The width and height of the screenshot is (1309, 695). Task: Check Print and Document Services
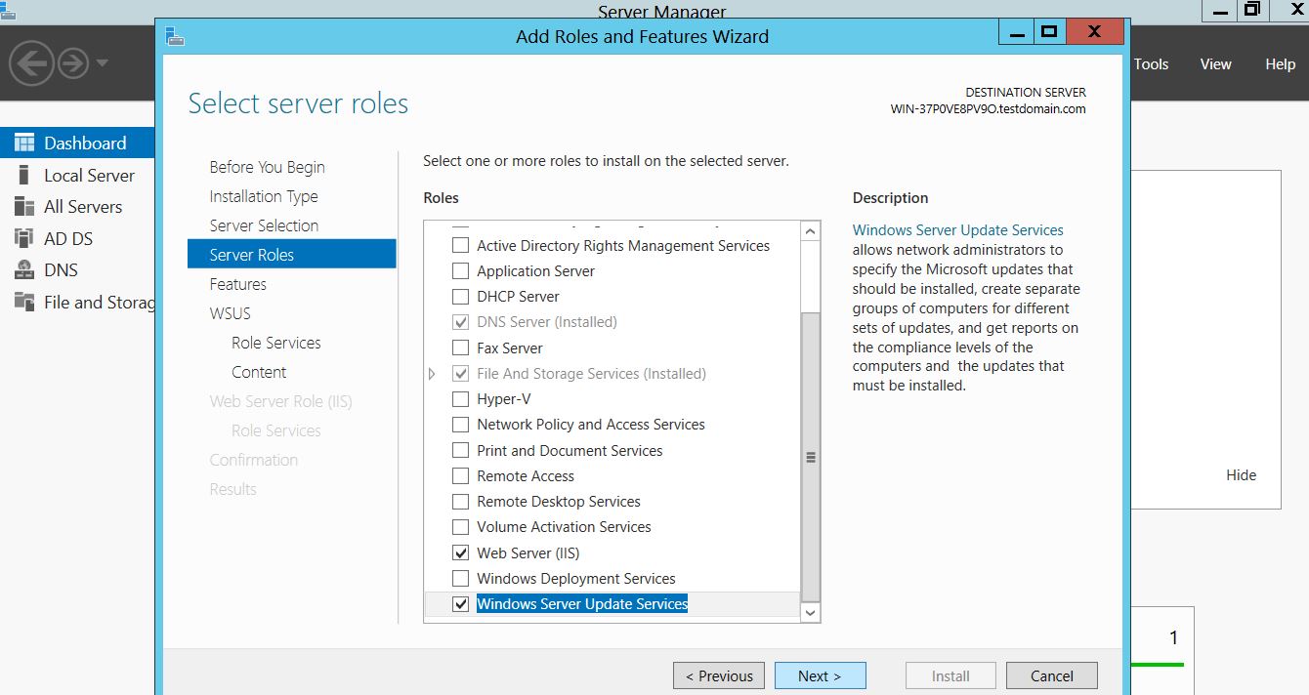pyautogui.click(x=461, y=451)
